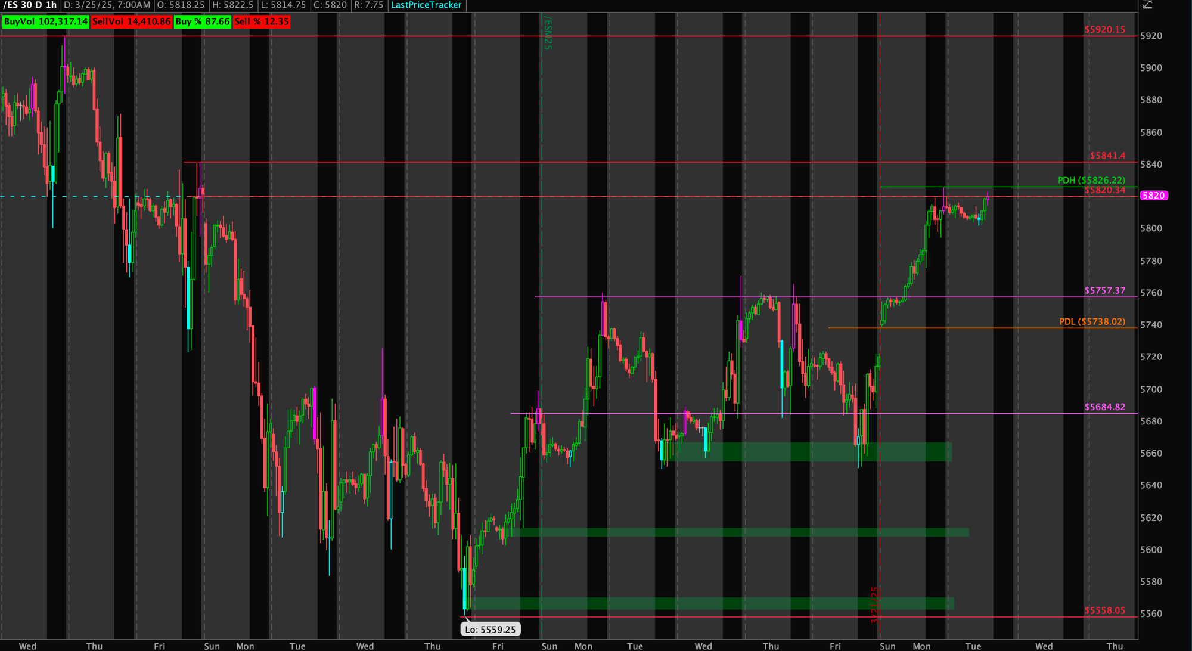Image resolution: width=1192 pixels, height=651 pixels.
Task: Click the PDH ($5826.22) green label
Action: pyautogui.click(x=1091, y=180)
